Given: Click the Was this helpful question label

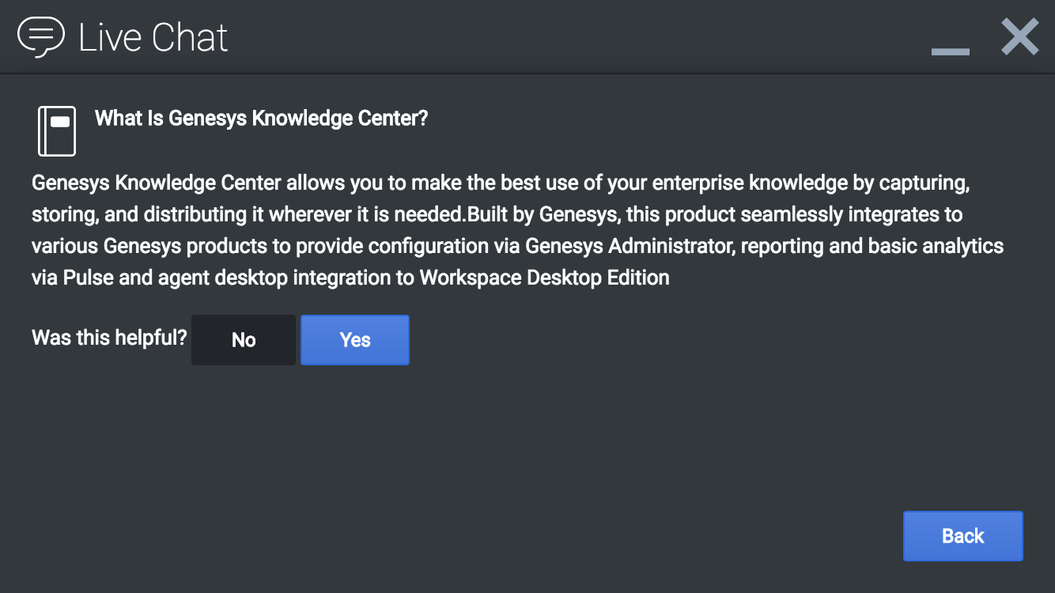Looking at the screenshot, I should click(x=109, y=338).
